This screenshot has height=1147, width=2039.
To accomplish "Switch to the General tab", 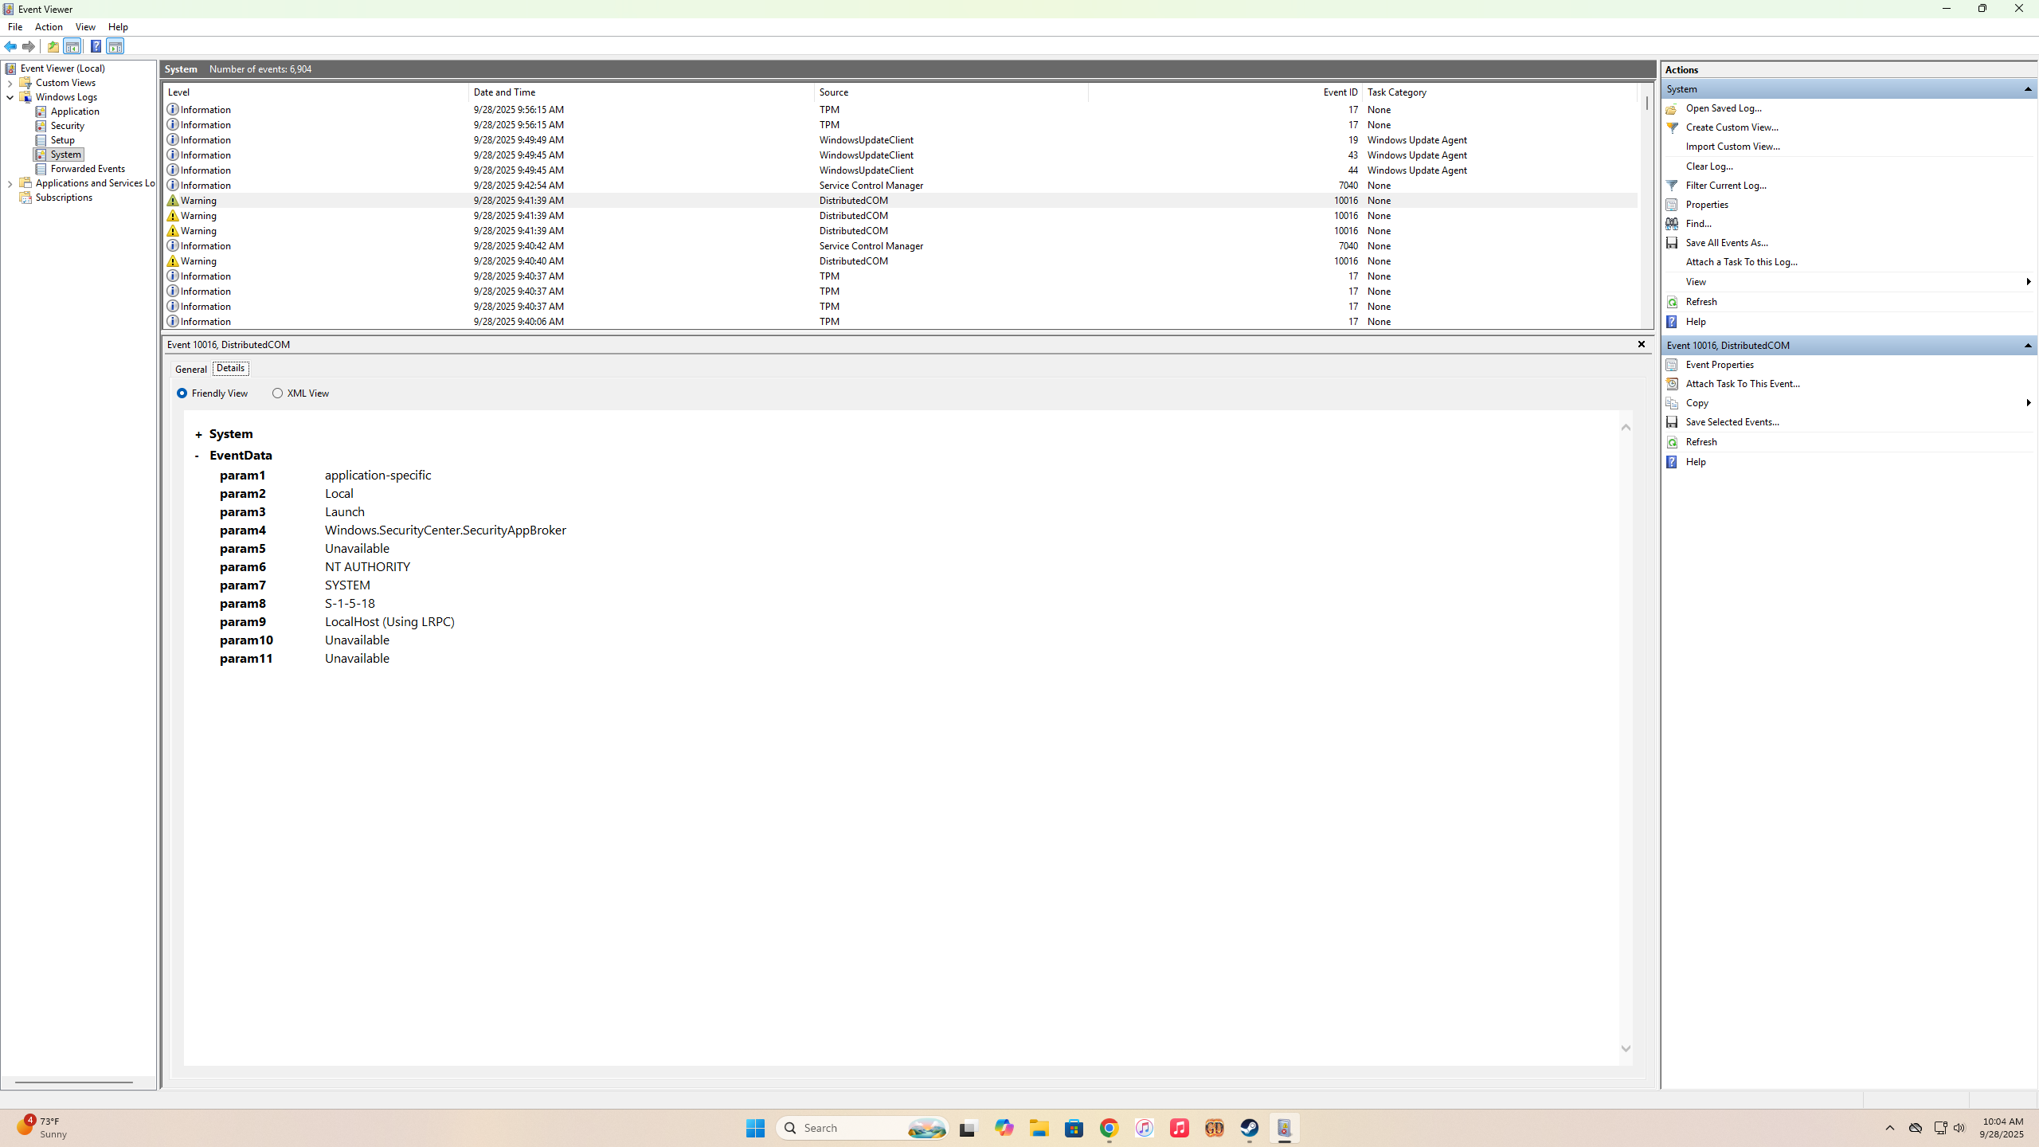I will pyautogui.click(x=191, y=369).
